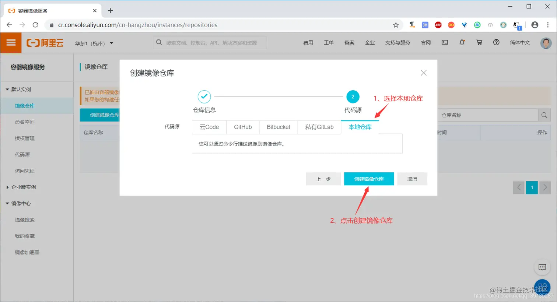Image resolution: width=557 pixels, height=302 pixels.
Task: Select the GitHub source tab
Action: pos(243,127)
